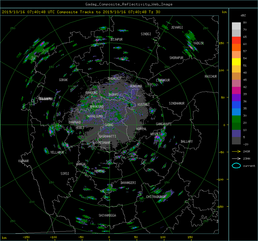
Task: Click the GADAG radar center label
Action: pos(109,125)
